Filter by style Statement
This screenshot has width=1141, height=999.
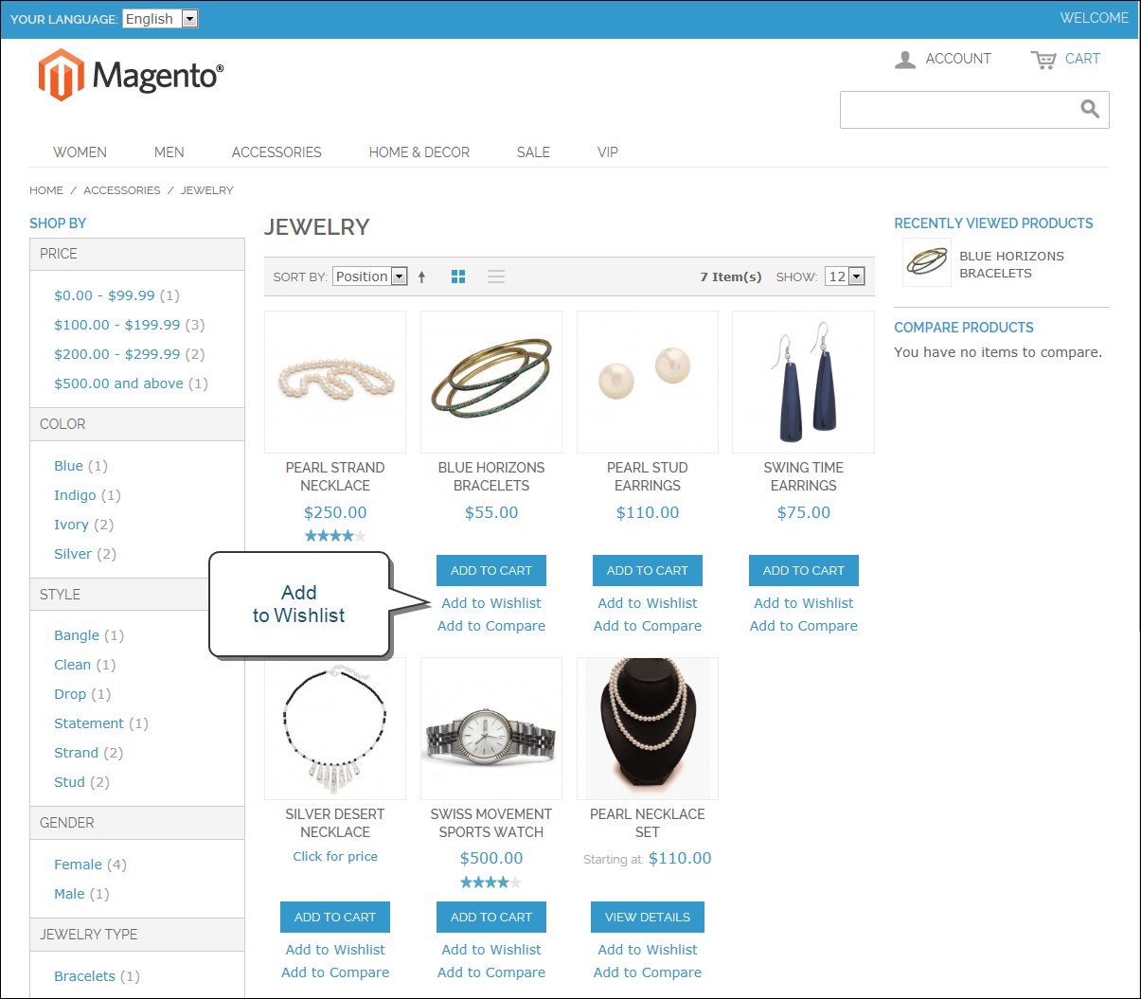89,723
